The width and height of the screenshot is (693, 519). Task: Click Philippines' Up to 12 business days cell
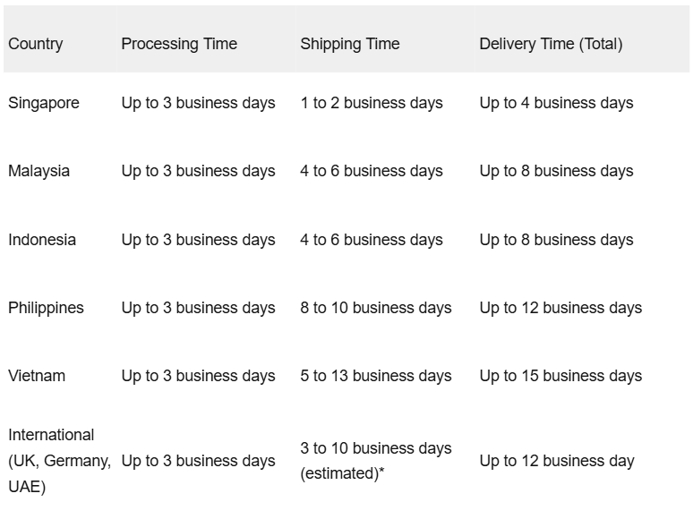click(x=560, y=308)
